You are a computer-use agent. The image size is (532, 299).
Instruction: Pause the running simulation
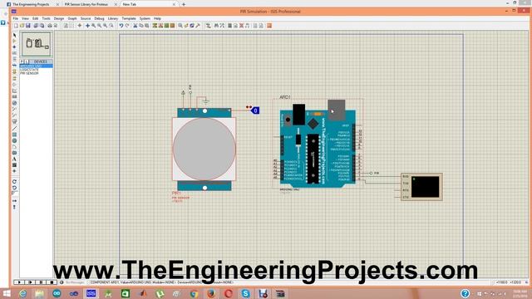tap(42, 282)
